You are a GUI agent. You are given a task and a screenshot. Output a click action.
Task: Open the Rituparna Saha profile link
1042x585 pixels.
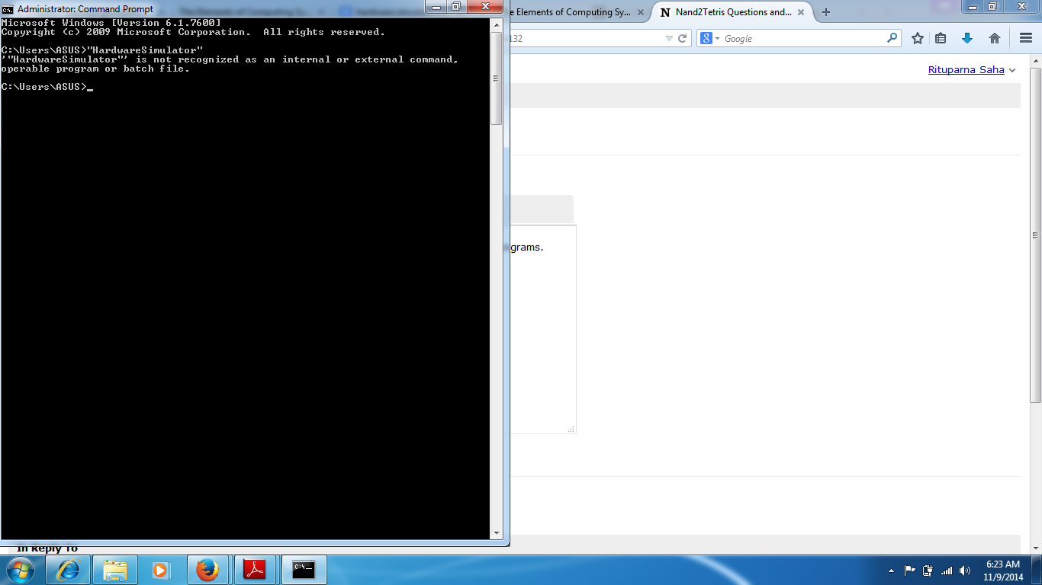point(966,69)
